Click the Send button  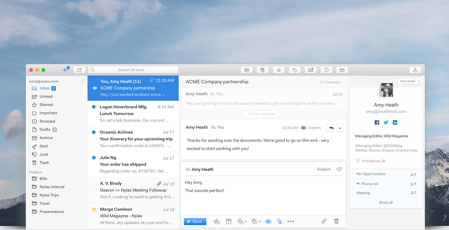tap(195, 221)
